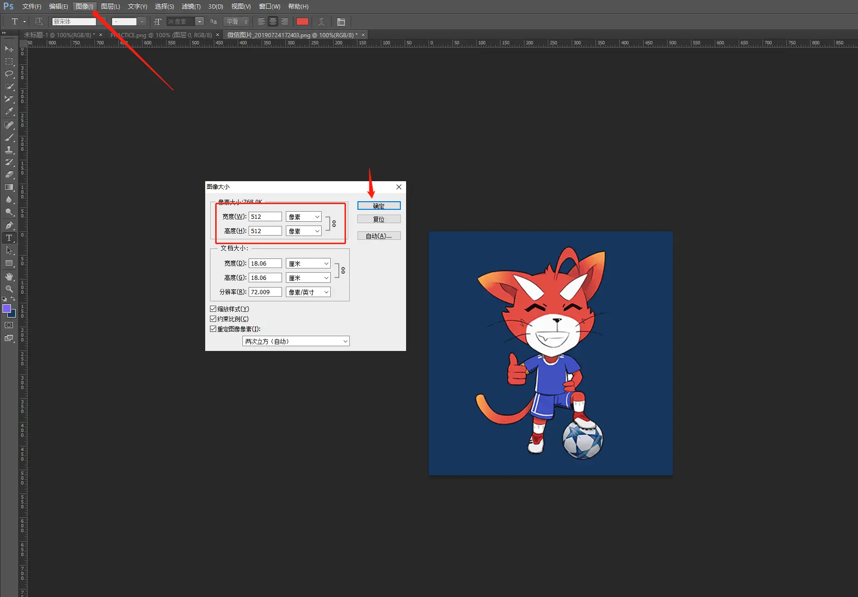Uncheck the 缩放样式 checkbox

point(213,309)
